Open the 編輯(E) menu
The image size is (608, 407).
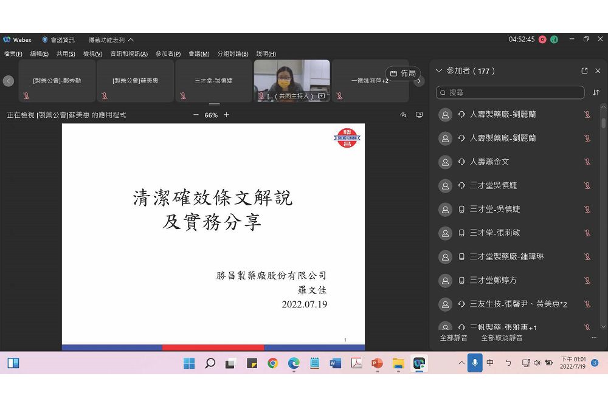[x=40, y=54]
